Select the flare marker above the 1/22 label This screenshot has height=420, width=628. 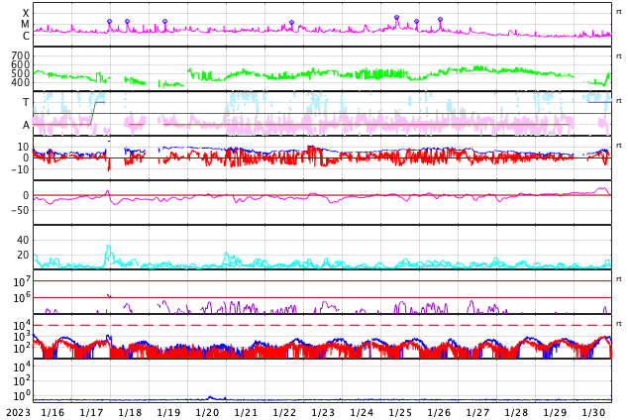coord(291,22)
